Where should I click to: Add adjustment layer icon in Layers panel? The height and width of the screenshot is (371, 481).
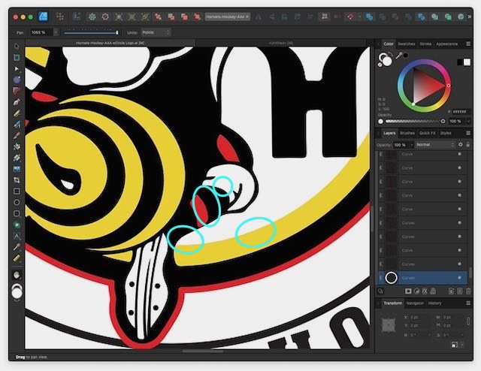(416, 291)
